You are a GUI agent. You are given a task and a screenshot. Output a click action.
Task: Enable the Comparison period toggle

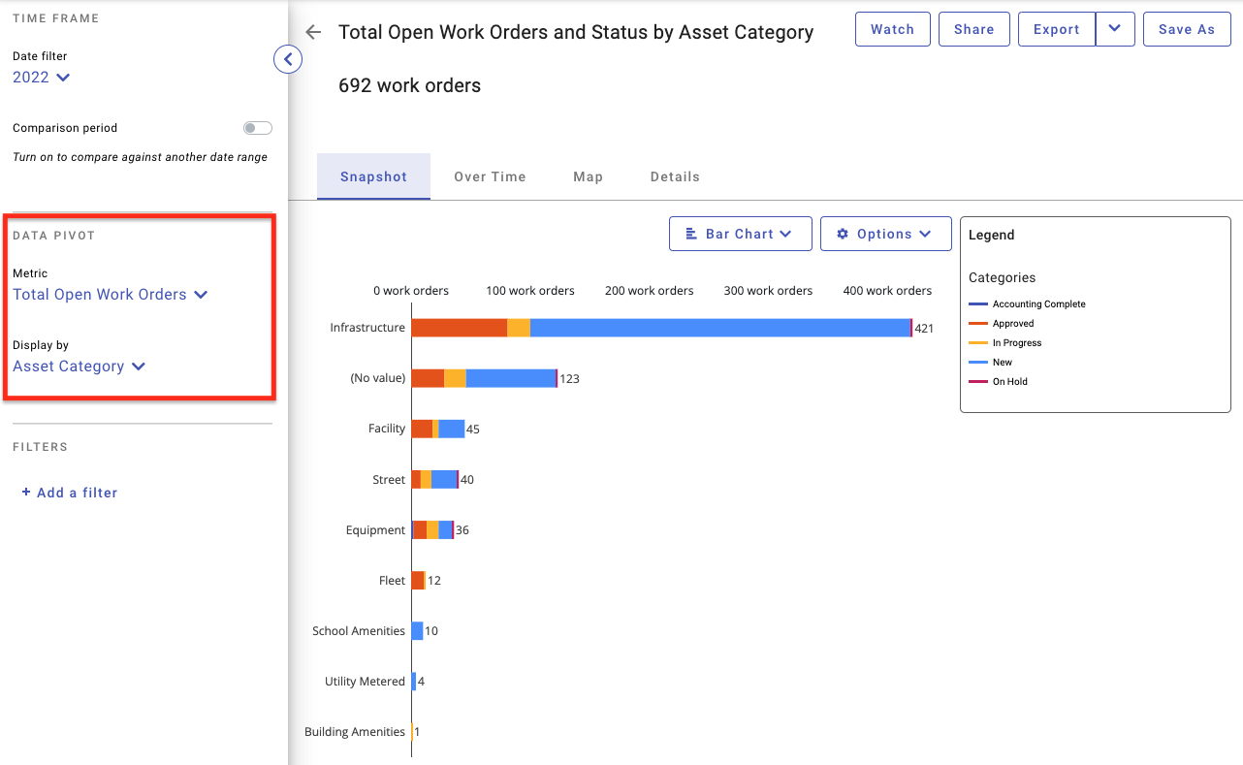click(257, 127)
